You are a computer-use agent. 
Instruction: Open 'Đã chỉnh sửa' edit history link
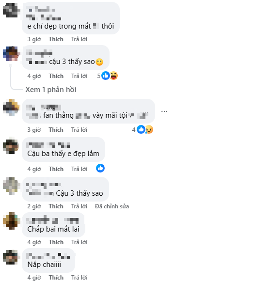point(112,206)
